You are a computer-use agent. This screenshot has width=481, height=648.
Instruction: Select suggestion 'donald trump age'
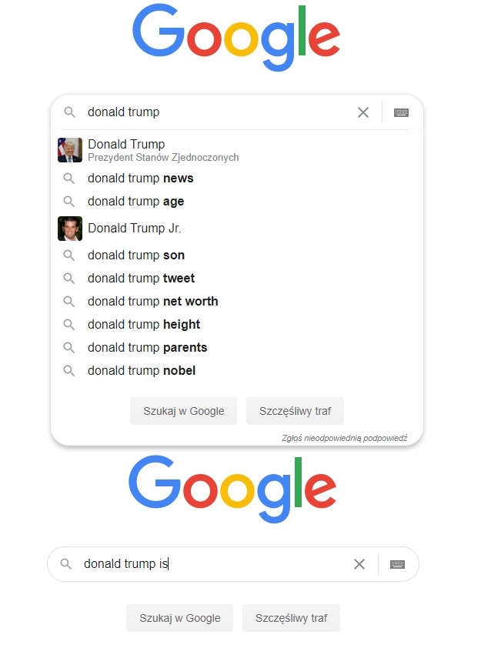pos(135,202)
